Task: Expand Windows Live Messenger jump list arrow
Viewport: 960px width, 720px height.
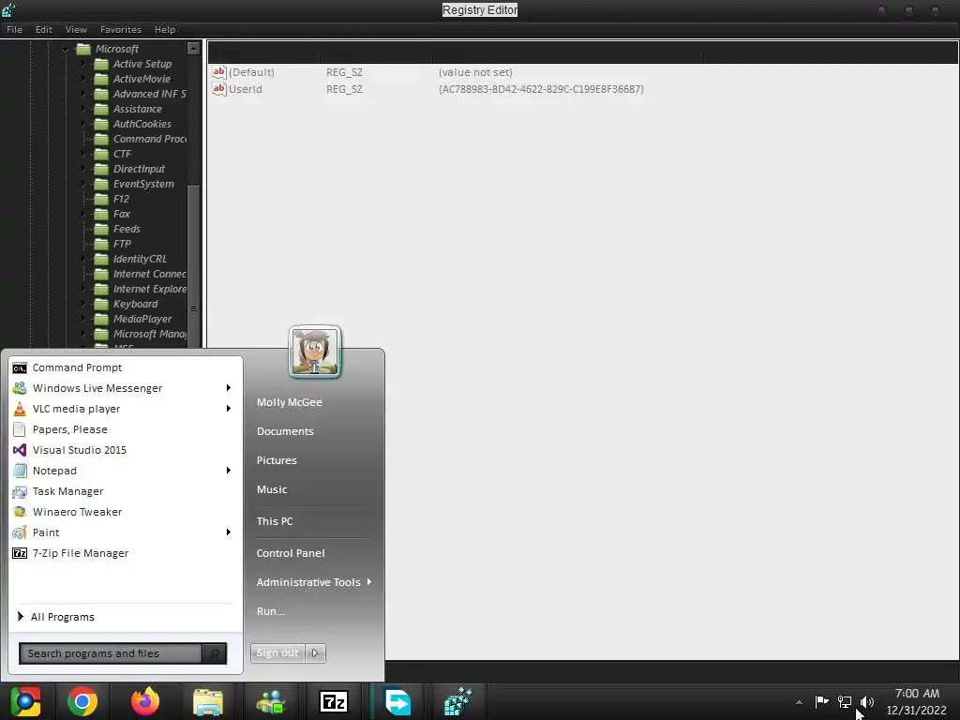Action: pos(229,388)
